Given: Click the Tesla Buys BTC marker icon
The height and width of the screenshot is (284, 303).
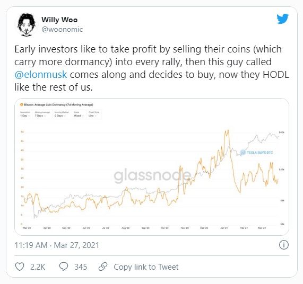Looking at the screenshot, I should coord(243,153).
